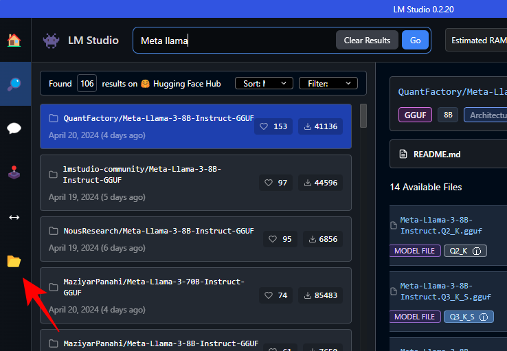Image resolution: width=507 pixels, height=351 pixels.
Task: Open the Playground joystick sidebar icon
Action: click(14, 172)
